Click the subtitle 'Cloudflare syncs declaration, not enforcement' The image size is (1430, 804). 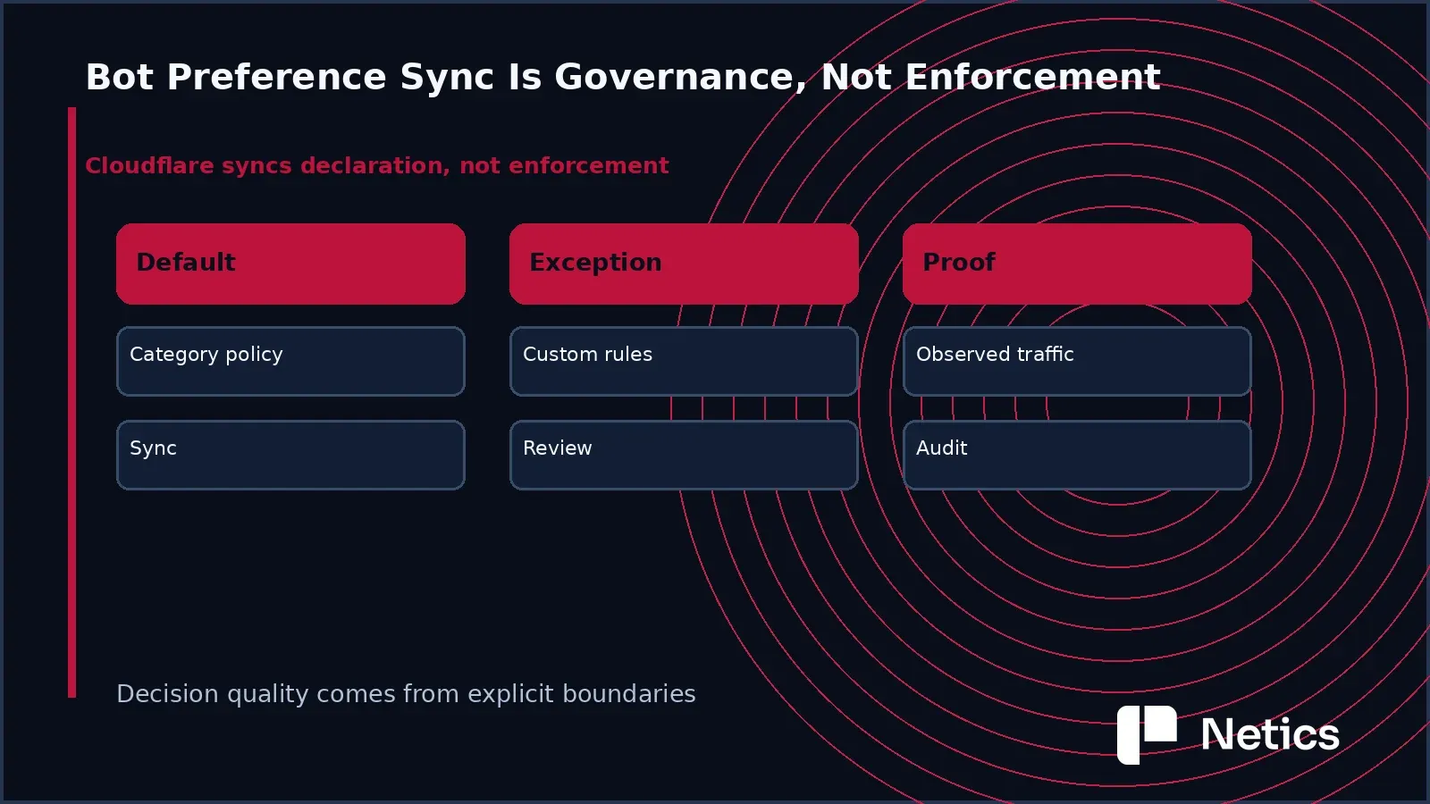pyautogui.click(x=376, y=165)
